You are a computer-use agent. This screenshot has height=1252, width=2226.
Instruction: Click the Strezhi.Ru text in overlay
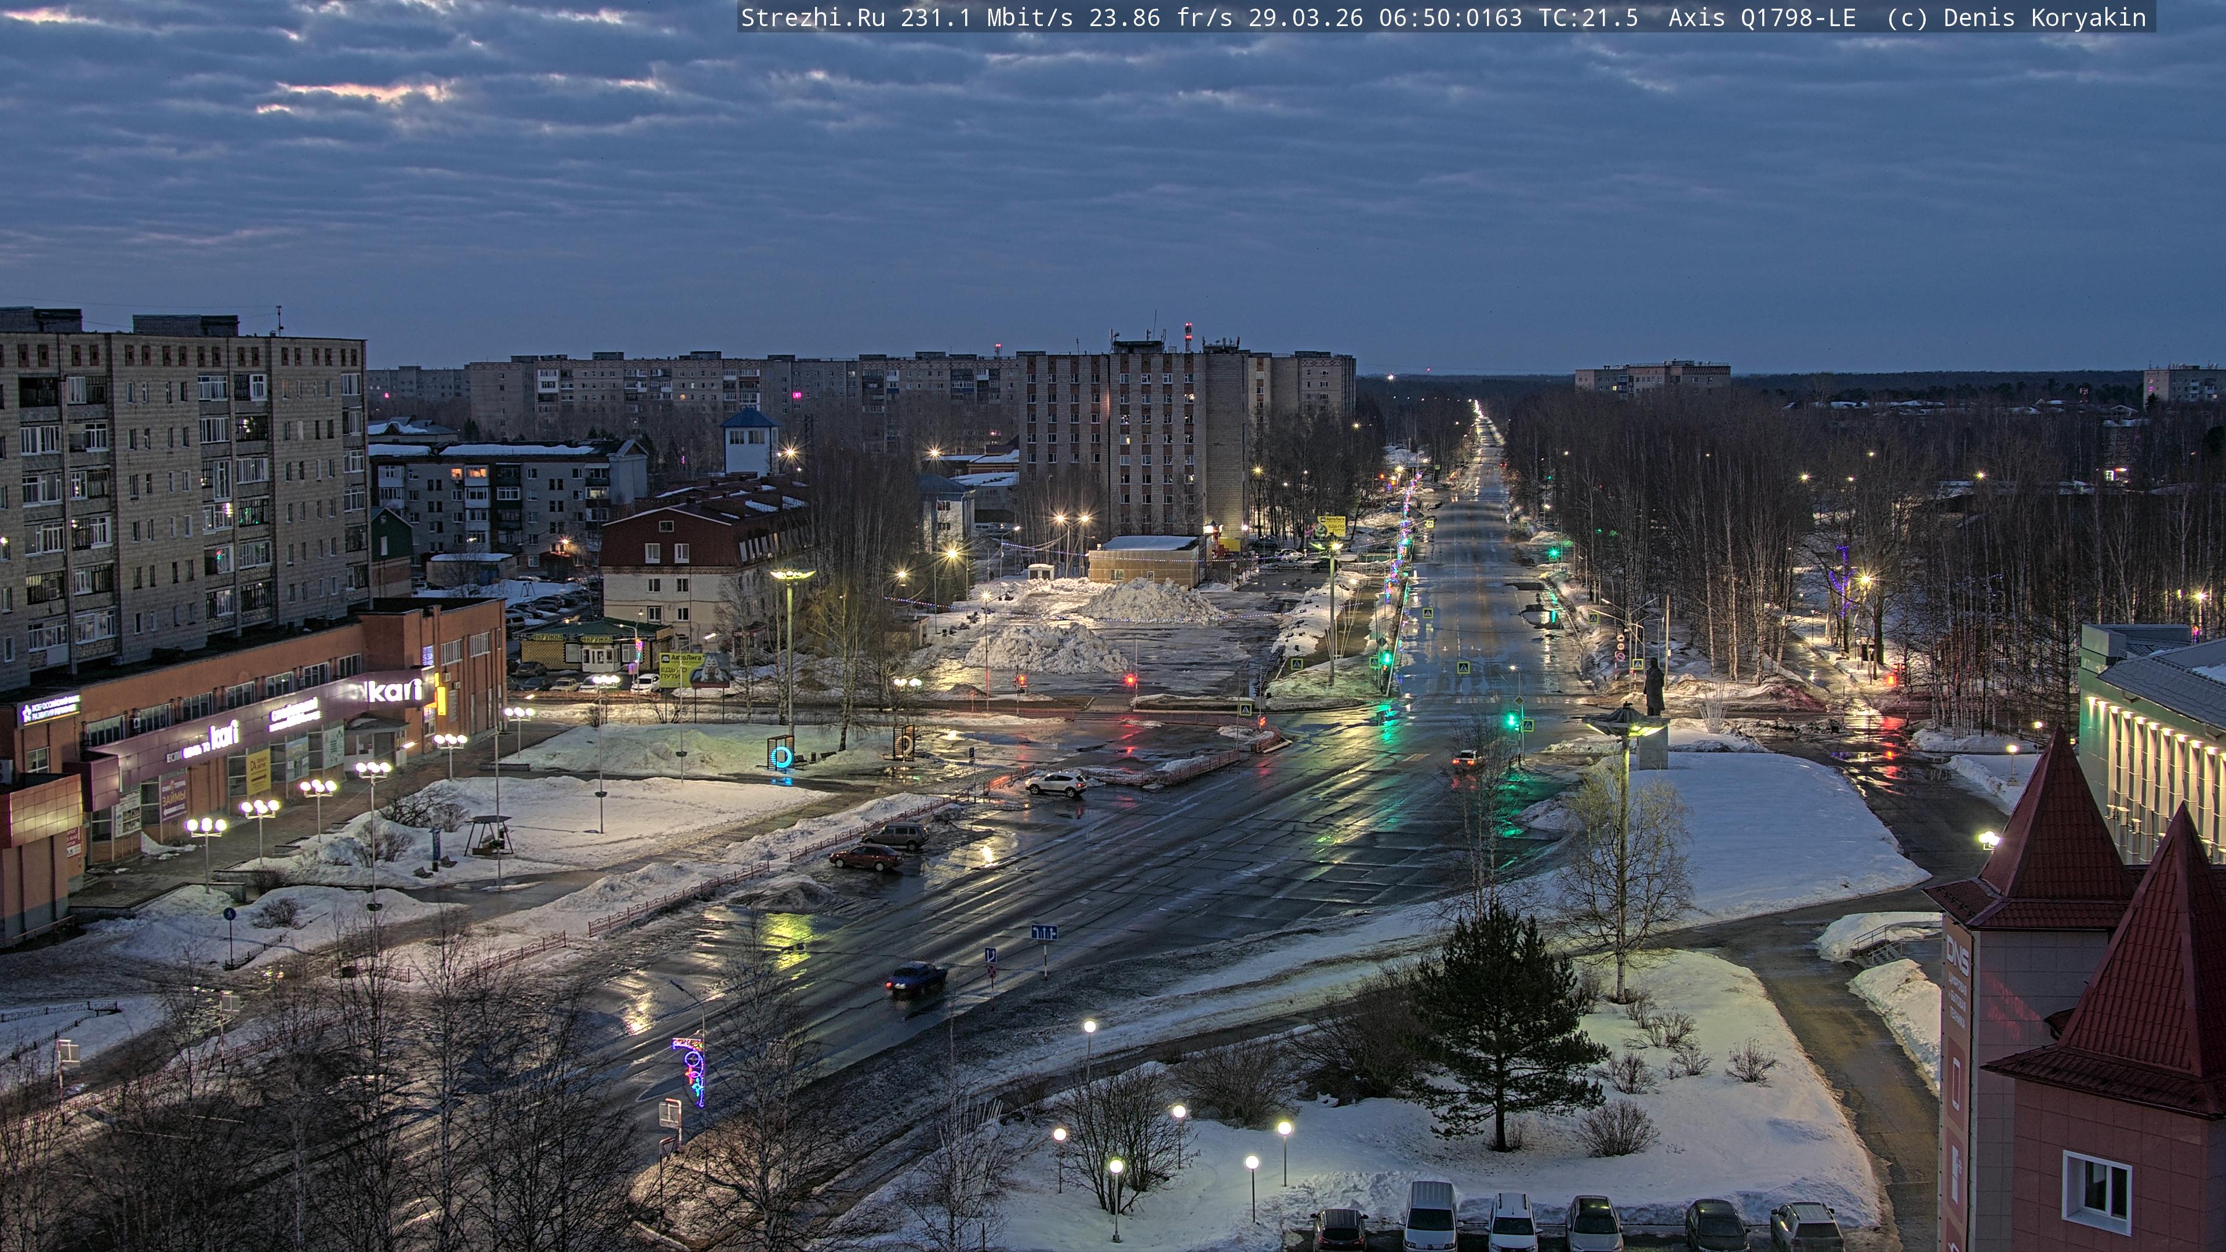tap(812, 17)
